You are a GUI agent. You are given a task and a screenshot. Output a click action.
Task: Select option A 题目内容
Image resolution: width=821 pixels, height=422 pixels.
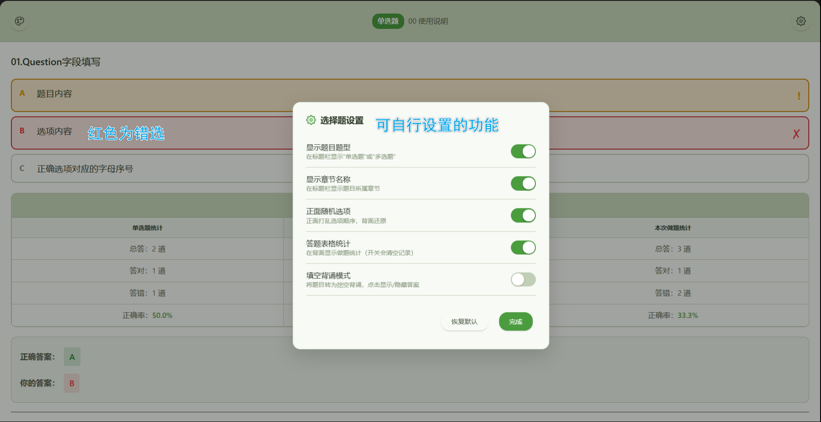point(410,95)
